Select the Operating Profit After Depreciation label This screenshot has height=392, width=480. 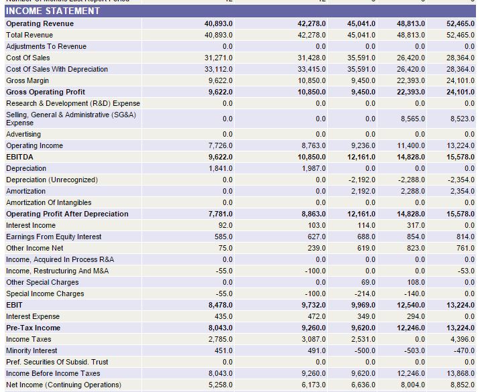67,214
